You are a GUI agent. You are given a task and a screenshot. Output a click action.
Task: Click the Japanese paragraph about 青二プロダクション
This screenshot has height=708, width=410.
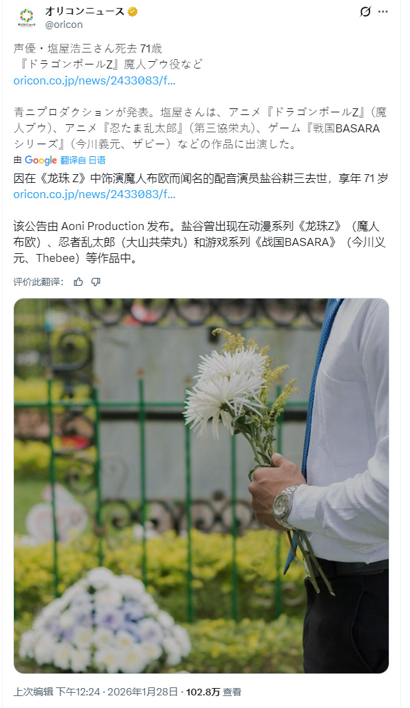(x=200, y=128)
